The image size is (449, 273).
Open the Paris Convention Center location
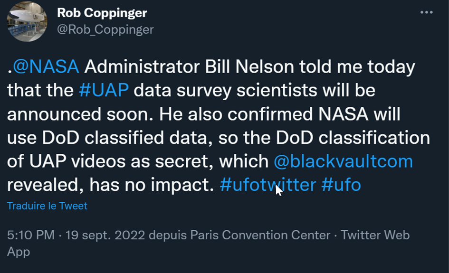point(260,235)
